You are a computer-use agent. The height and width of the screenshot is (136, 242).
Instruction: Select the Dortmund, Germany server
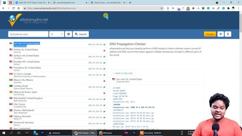pos(57,124)
